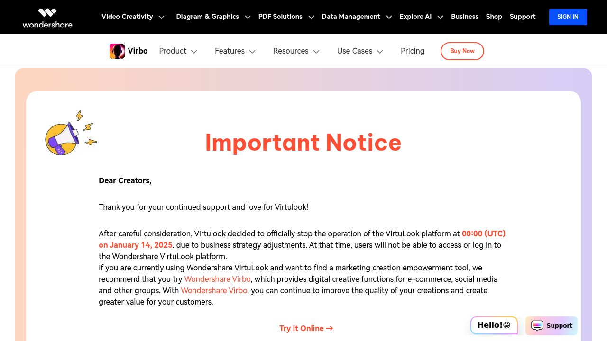Image resolution: width=607 pixels, height=341 pixels.
Task: Click the "00:00 (UTC)" red text
Action: (x=484, y=233)
